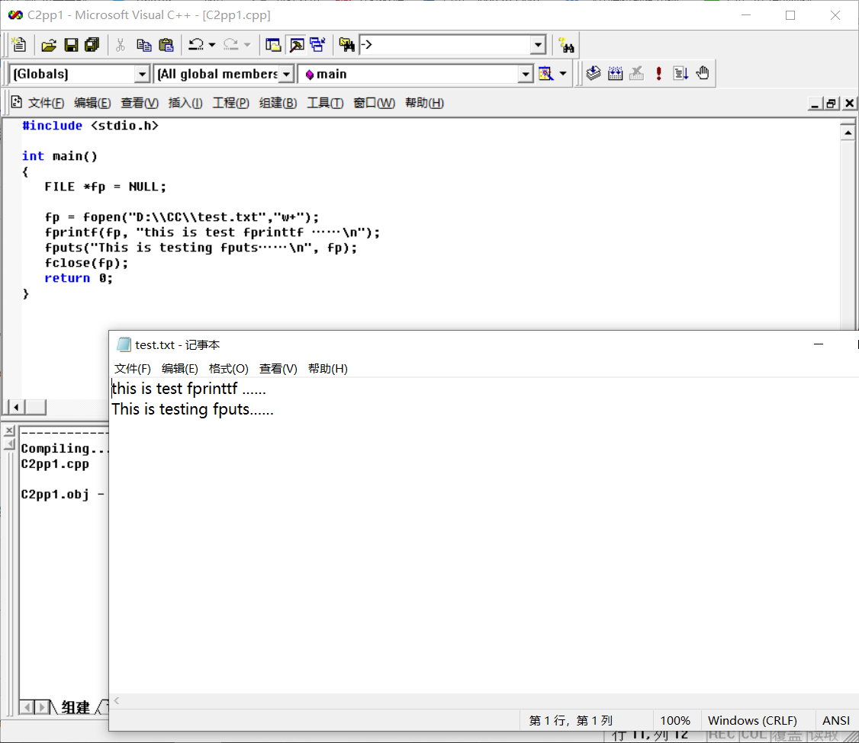Toggle a breakpoint with the hand icon
The image size is (859, 743).
point(703,73)
